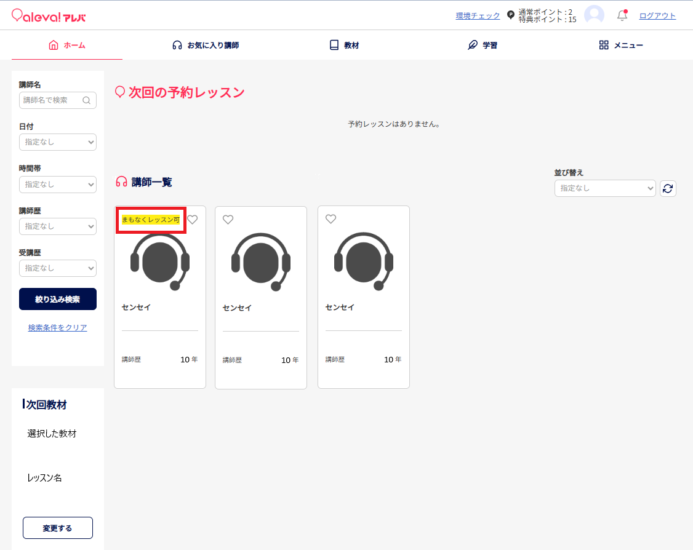Screen dimensions: 693x550
Task: Toggle heart on the third teacher card
Action: pyautogui.click(x=331, y=219)
